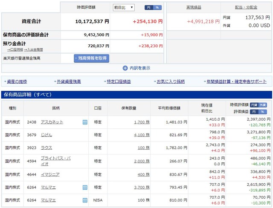
Task: Open ラクス stock link
Action: coord(46,147)
